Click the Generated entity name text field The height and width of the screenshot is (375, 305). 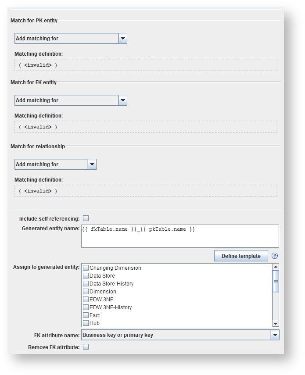click(x=180, y=236)
